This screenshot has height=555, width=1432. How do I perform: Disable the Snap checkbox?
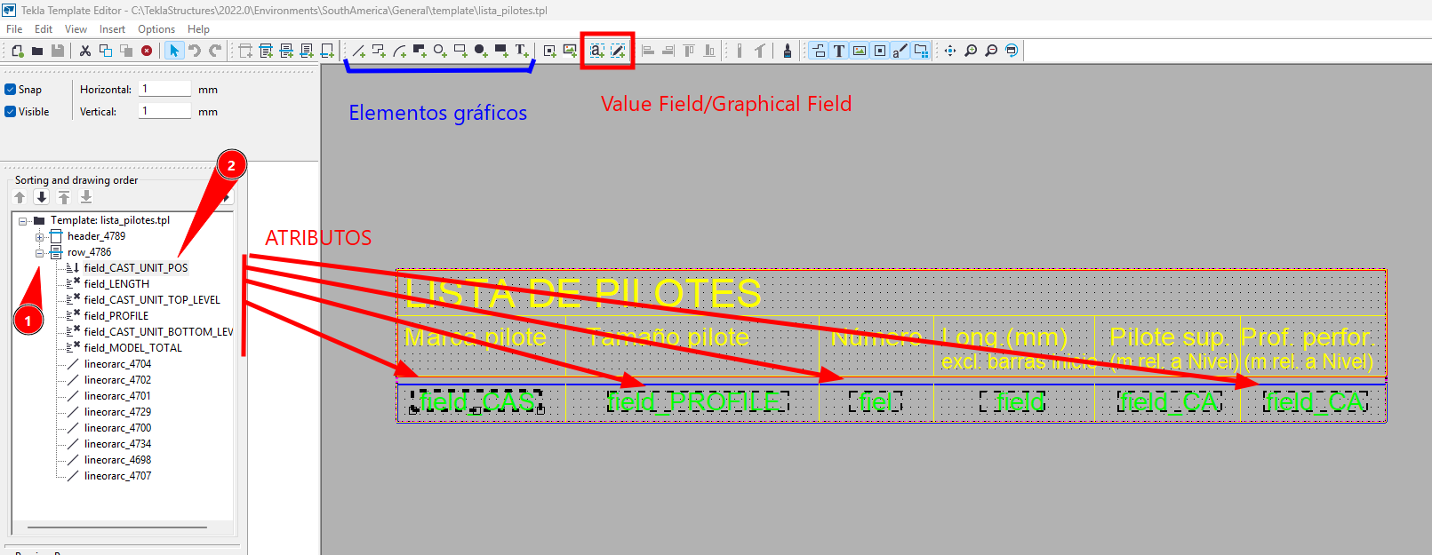tap(11, 90)
